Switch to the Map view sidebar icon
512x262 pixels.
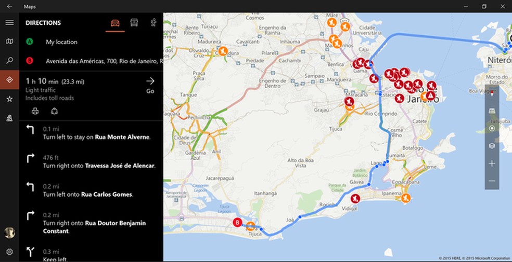(x=9, y=42)
